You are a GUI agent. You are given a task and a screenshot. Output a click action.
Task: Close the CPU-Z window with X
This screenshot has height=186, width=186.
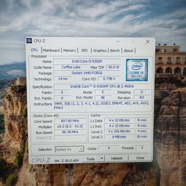pos(148,42)
